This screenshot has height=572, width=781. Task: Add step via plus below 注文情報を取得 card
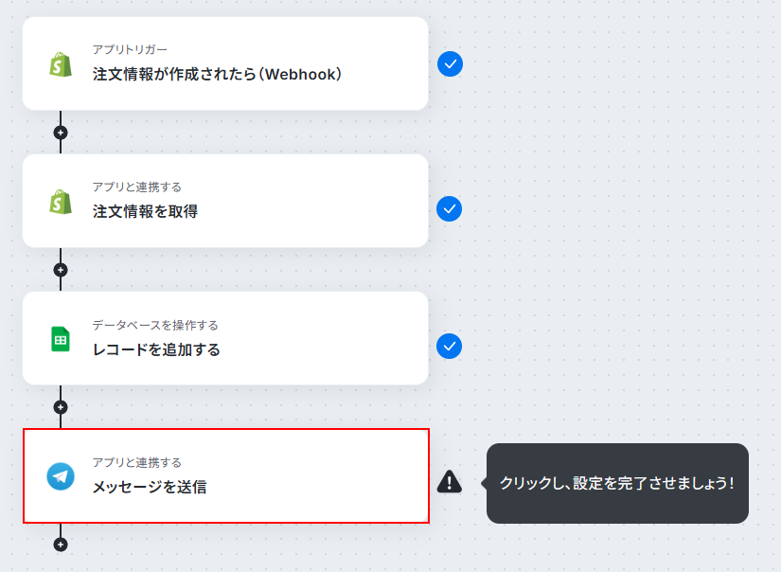[61, 270]
